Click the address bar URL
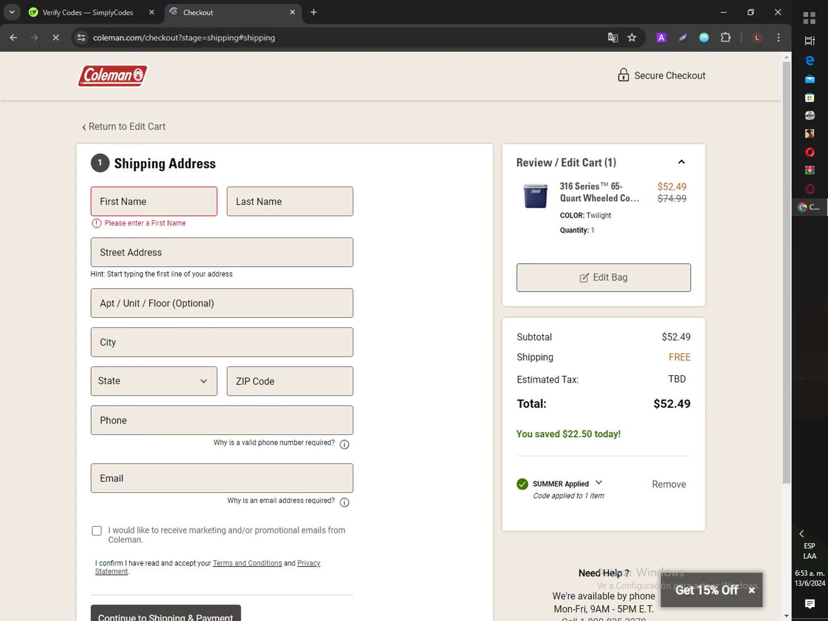The height and width of the screenshot is (621, 828). click(x=184, y=38)
